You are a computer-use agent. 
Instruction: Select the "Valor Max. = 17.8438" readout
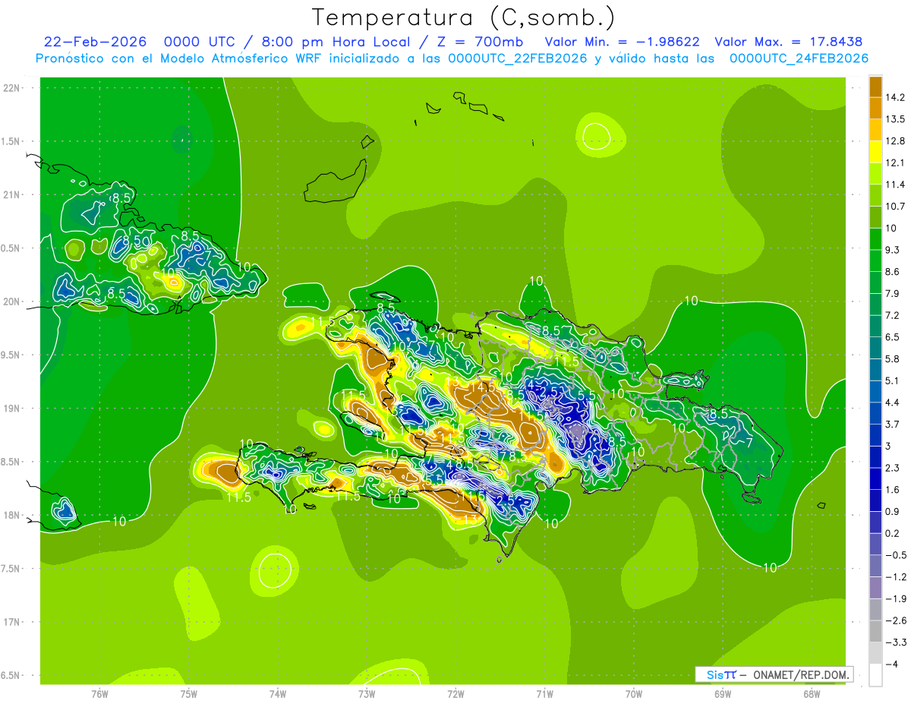[788, 42]
